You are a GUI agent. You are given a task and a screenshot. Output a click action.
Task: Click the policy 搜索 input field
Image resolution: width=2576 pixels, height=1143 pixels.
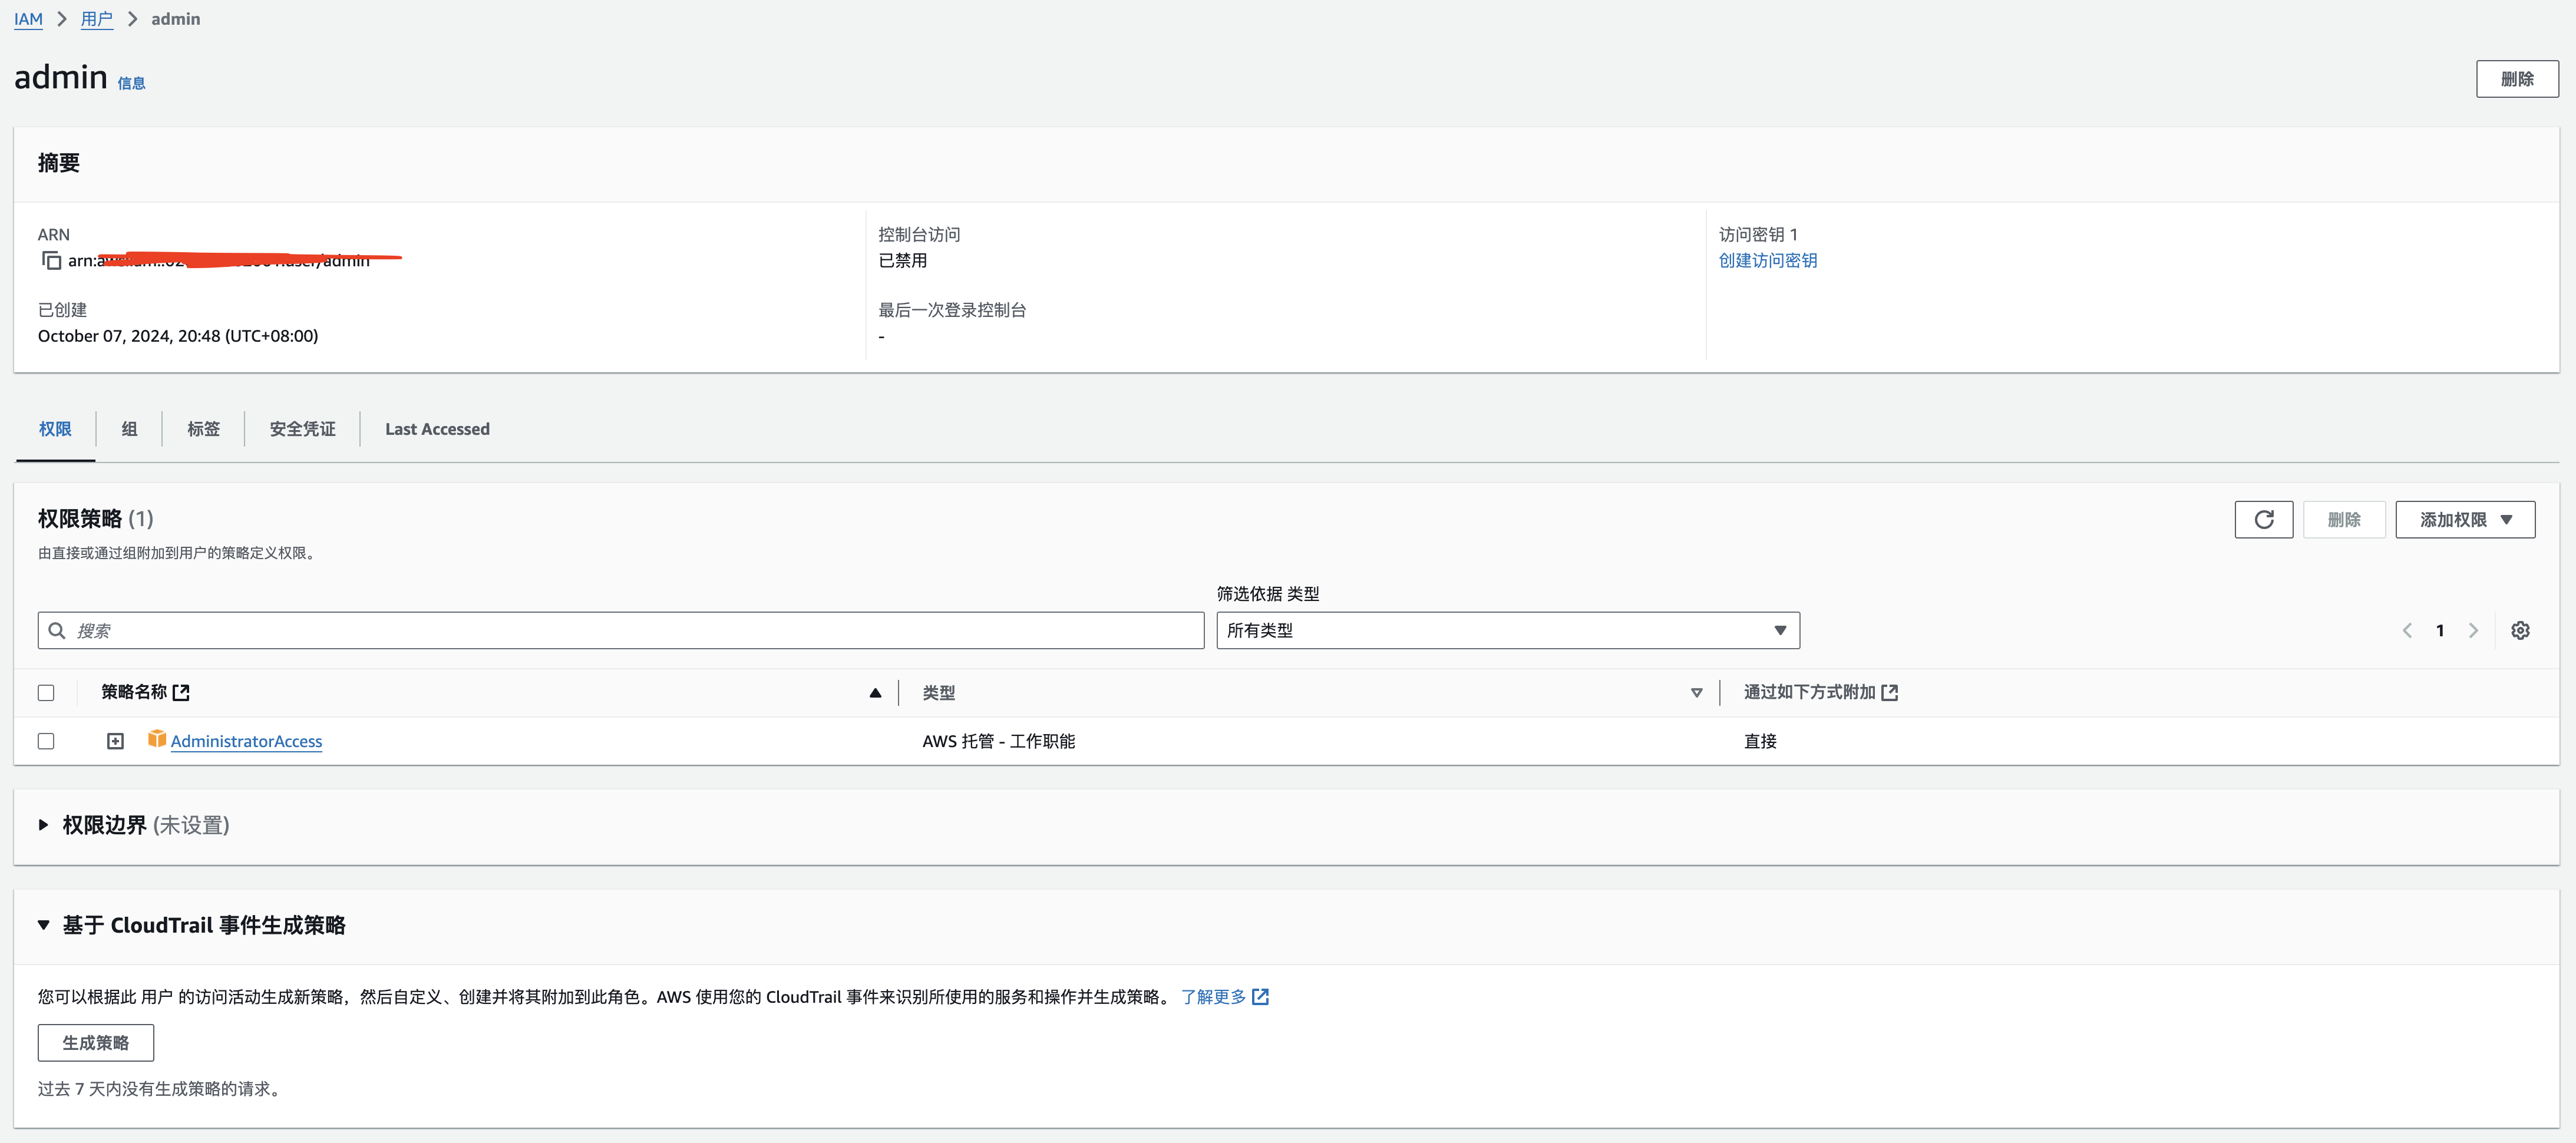(621, 630)
